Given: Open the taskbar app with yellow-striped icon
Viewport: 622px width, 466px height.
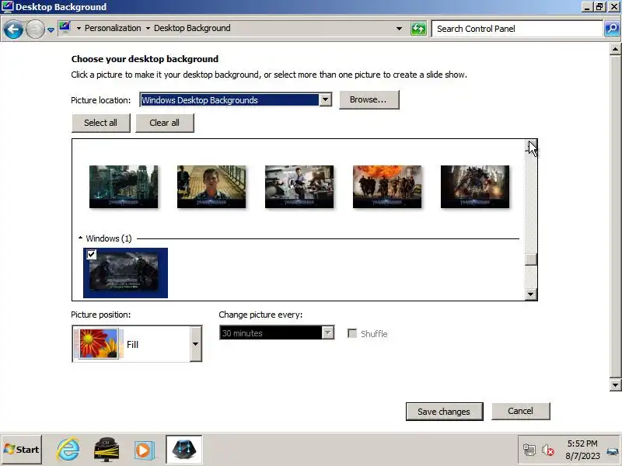Looking at the screenshot, I should (106, 450).
